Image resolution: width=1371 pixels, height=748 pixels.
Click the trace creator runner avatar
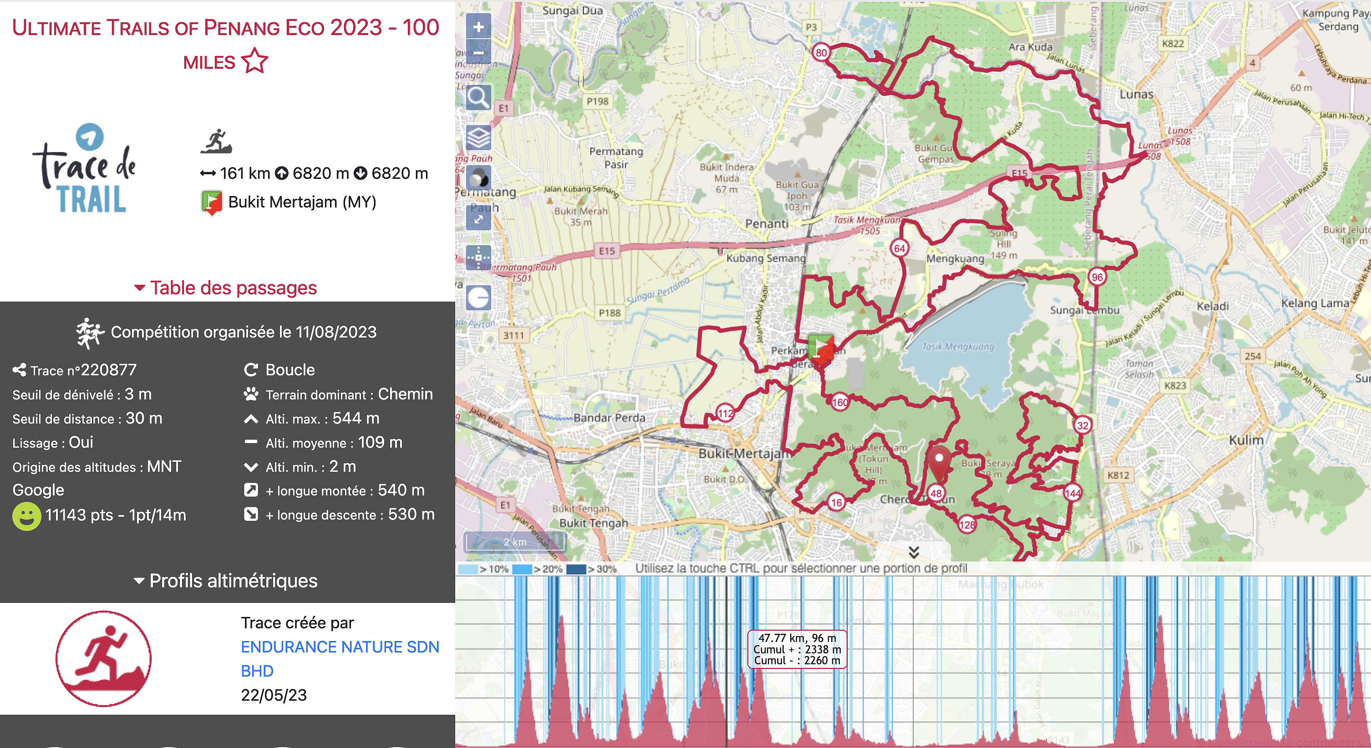coord(104,659)
